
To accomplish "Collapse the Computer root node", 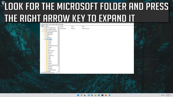I will pyautogui.click(x=41, y=26).
